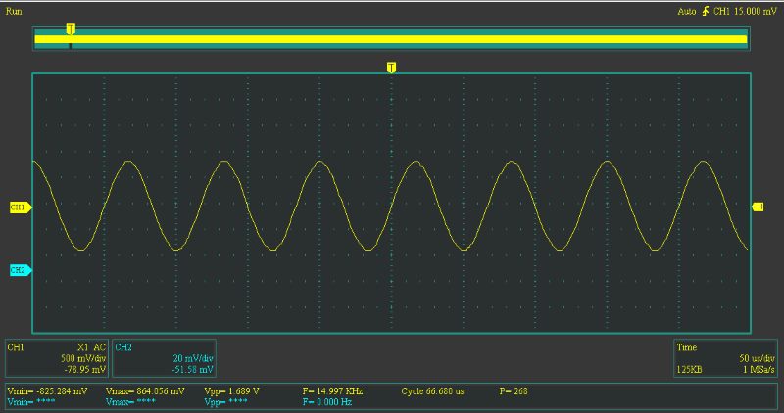Click the rising edge trigger icon

pos(705,11)
